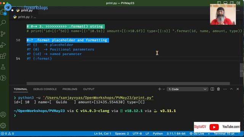Click errors and warnings count in status bar
Image resolution: width=244 pixels, height=137 pixels.
tap(7, 134)
